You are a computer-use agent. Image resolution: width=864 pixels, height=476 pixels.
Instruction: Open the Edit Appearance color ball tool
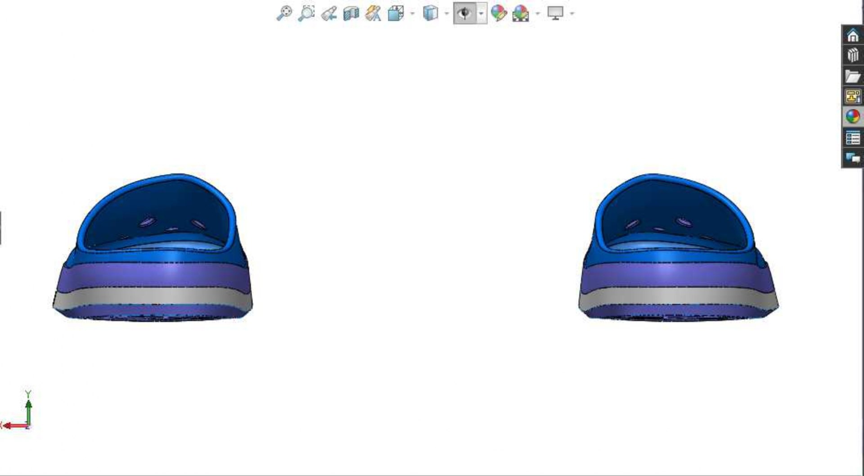pos(499,13)
